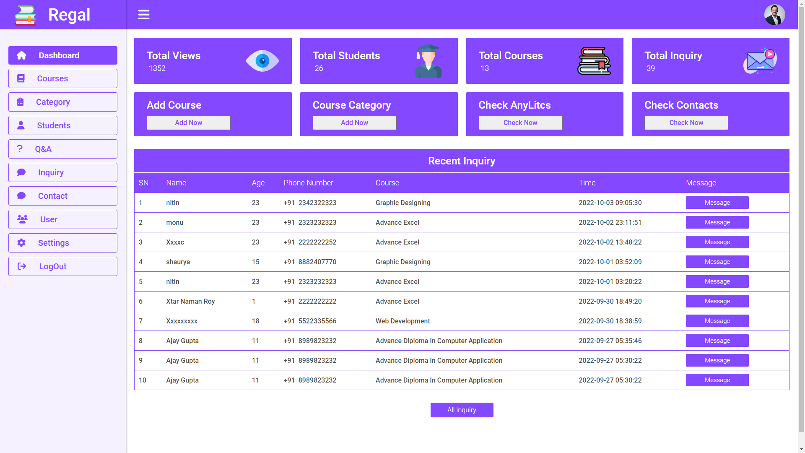805x453 pixels.
Task: Click the logout arrow icon
Action: (x=22, y=266)
